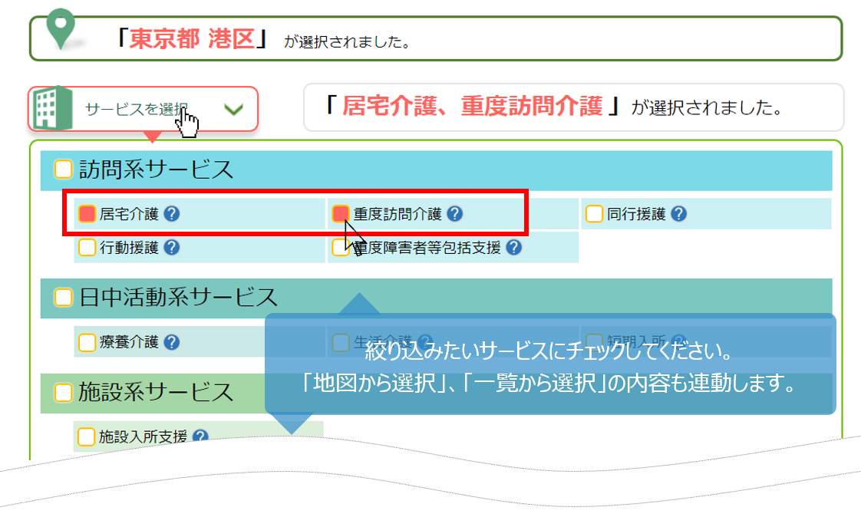Open help icon next to 同行援護
Viewport: 861px width, 527px height.
coord(678,213)
